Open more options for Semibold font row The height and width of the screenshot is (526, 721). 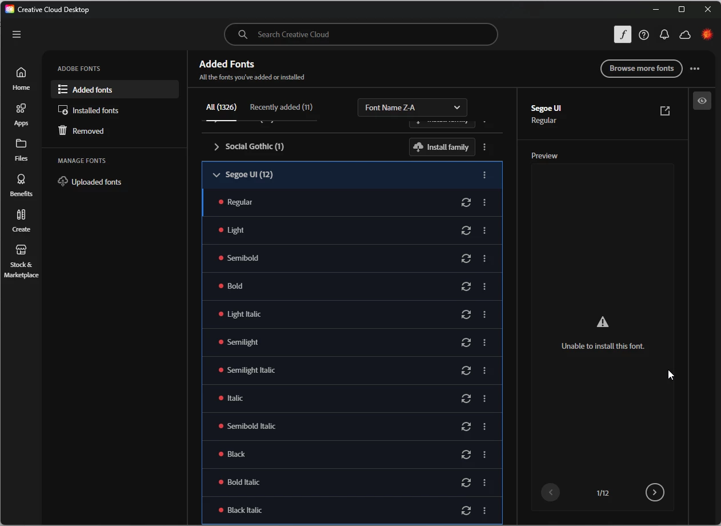(484, 258)
